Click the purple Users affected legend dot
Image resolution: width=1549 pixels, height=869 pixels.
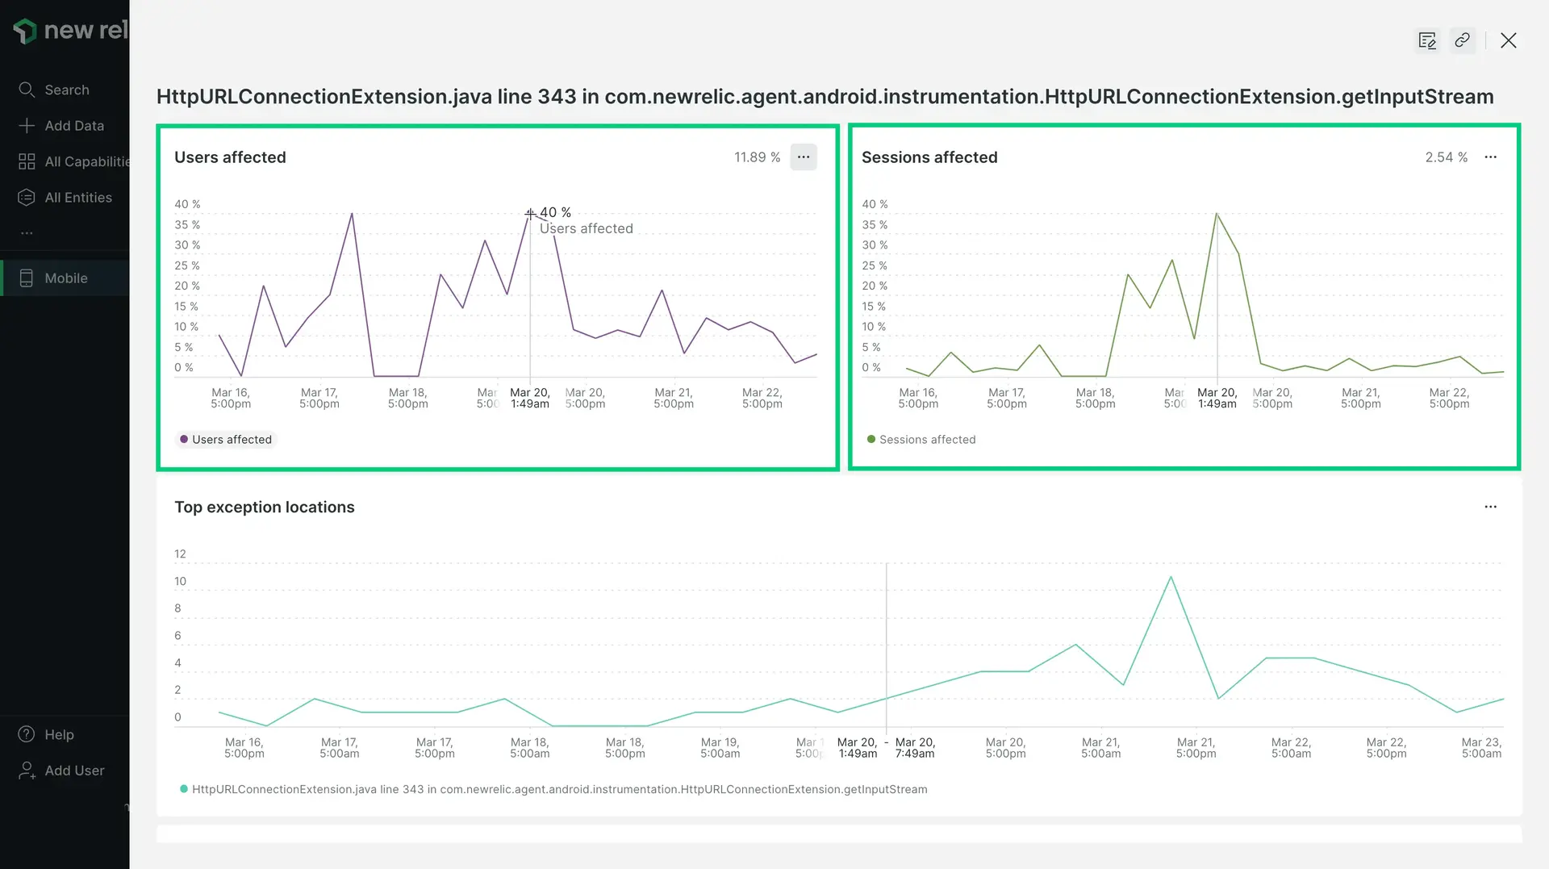click(x=184, y=440)
